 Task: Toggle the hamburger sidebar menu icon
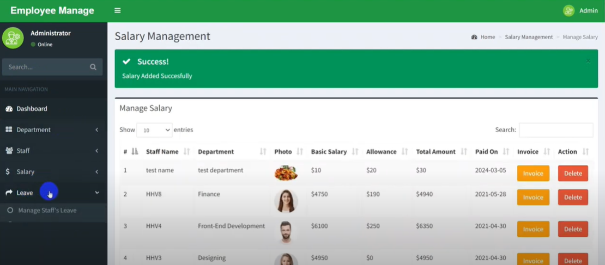(117, 10)
